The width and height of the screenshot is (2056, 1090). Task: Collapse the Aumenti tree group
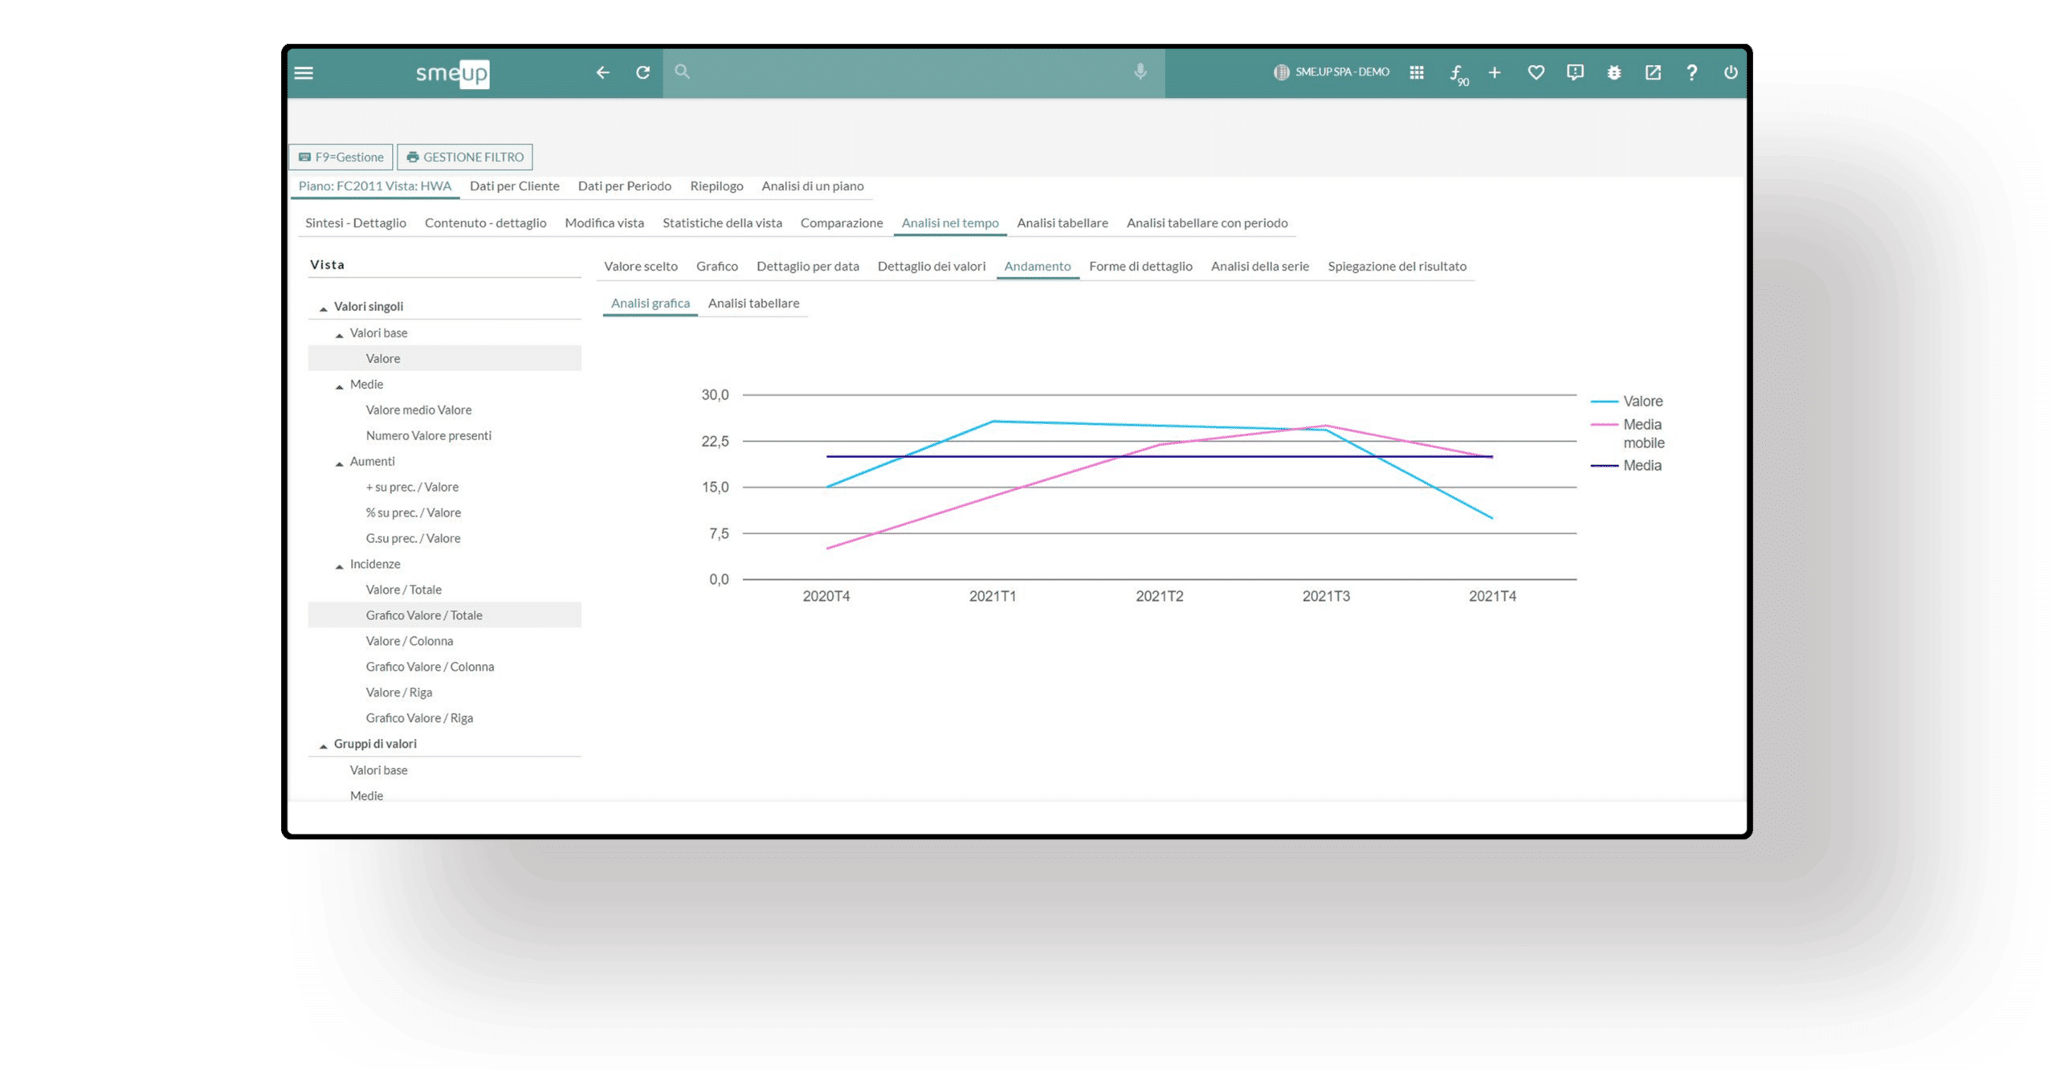[x=340, y=463]
